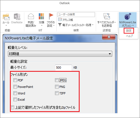Open the ルール (Rules) icon
Image resolution: width=140 pixels, height=118 pixels.
pos(6,17)
